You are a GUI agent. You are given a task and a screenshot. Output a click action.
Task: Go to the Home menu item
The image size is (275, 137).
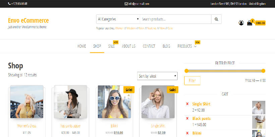[x=82, y=46]
